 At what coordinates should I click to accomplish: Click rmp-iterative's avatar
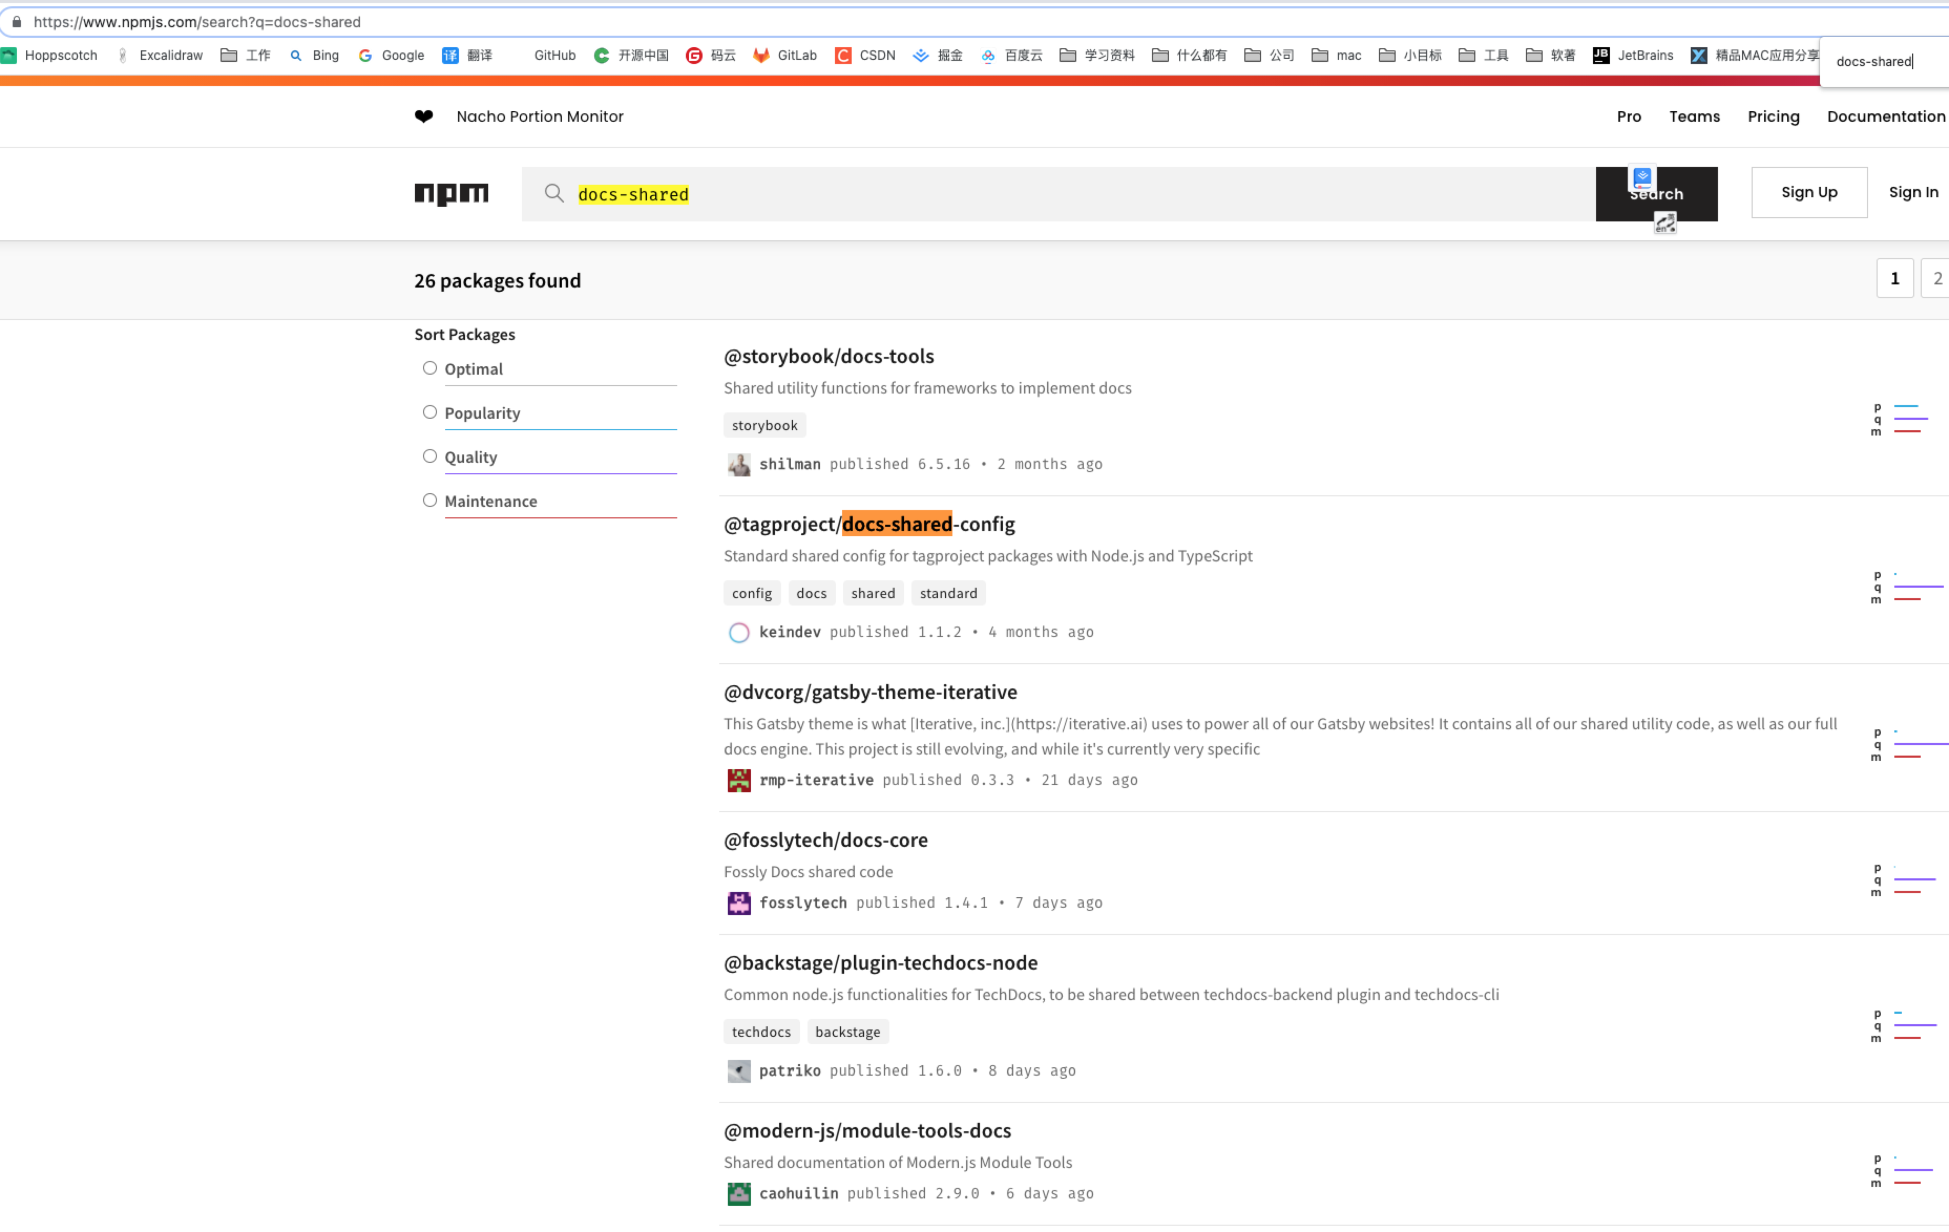[x=739, y=781]
